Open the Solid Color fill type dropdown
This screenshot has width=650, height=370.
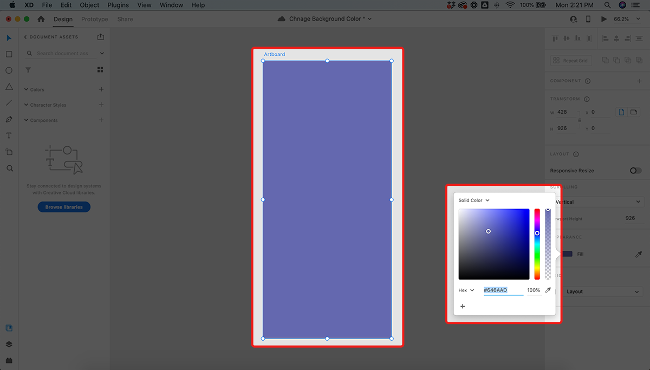click(x=474, y=200)
